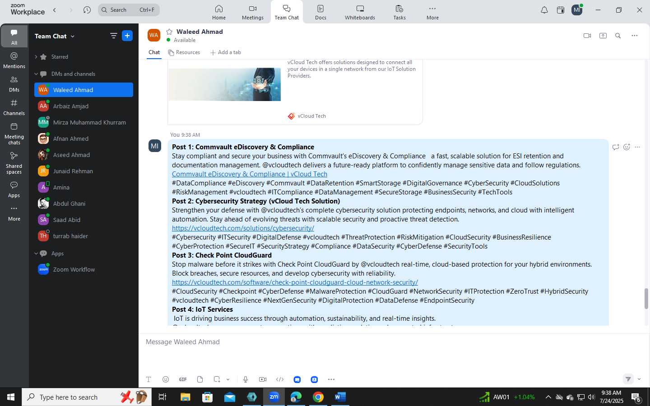
Task: Click the chat list filter icon
Action: tap(113, 36)
